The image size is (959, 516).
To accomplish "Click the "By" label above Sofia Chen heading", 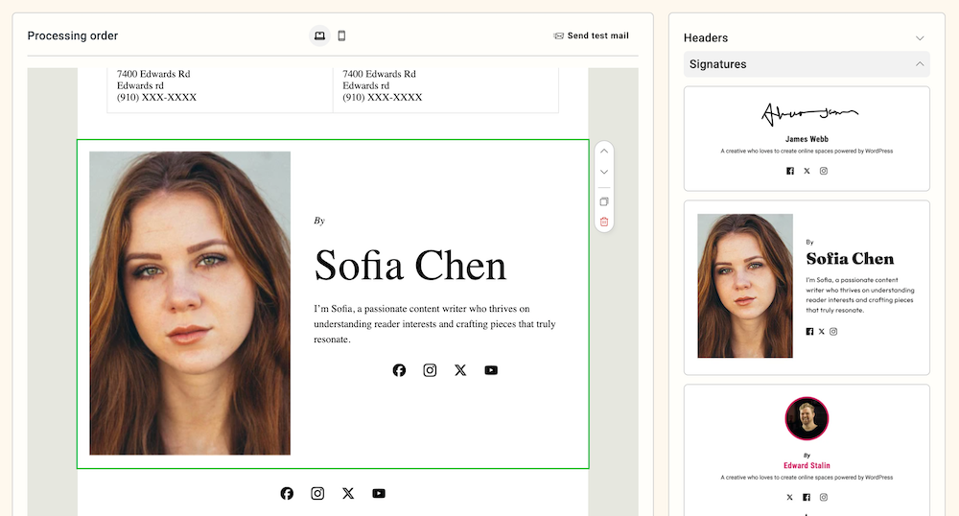I will pos(319,221).
